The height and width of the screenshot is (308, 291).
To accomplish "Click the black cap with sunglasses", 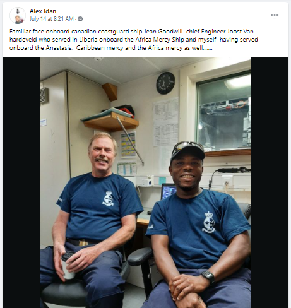I will [x=187, y=151].
